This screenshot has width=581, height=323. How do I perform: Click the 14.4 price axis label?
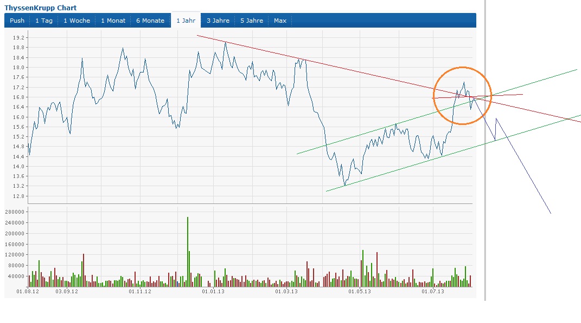(18, 157)
